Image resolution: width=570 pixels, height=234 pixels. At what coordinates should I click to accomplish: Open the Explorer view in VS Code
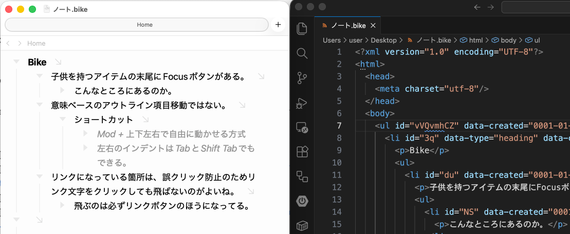point(302,29)
